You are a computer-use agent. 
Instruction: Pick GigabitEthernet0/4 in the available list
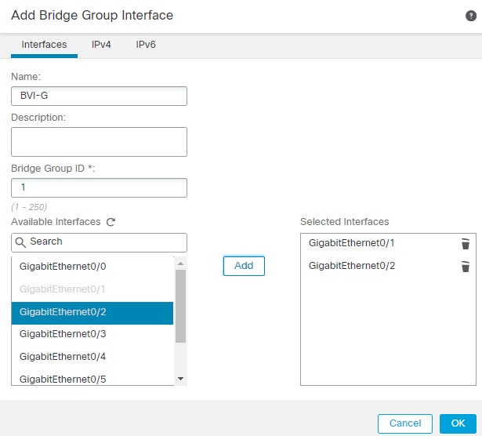point(92,357)
